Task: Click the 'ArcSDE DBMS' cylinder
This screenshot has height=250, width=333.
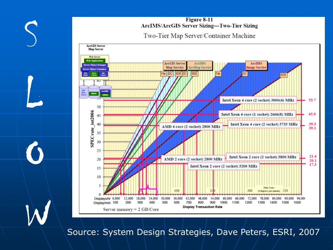Action: pyautogui.click(x=105, y=92)
